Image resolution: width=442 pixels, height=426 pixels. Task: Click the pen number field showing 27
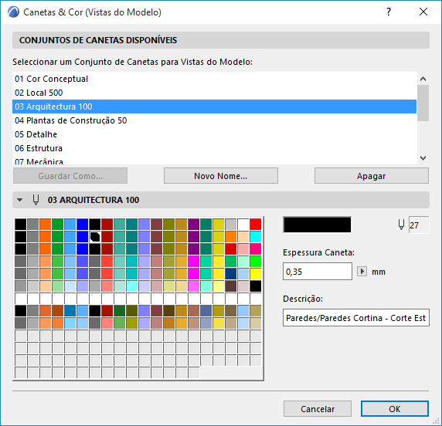419,225
